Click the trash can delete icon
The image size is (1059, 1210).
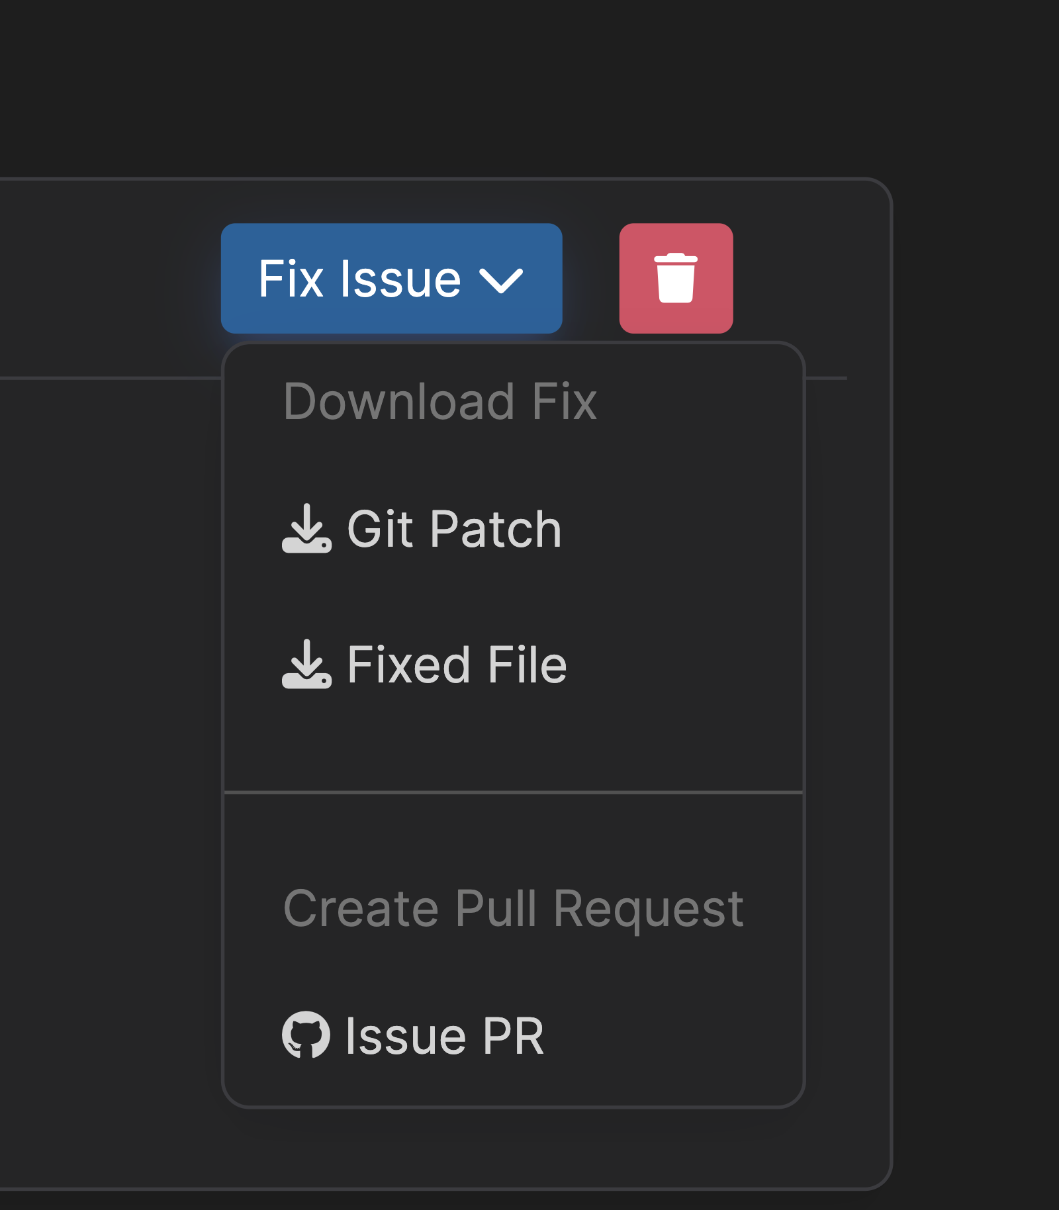pyautogui.click(x=676, y=278)
